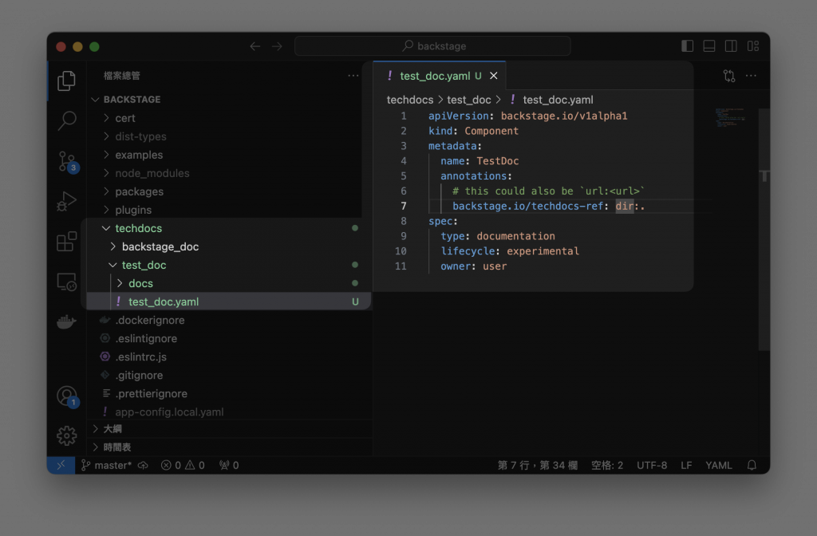Open app-config.local.yaml file
This screenshot has width=817, height=536.
point(229,412)
